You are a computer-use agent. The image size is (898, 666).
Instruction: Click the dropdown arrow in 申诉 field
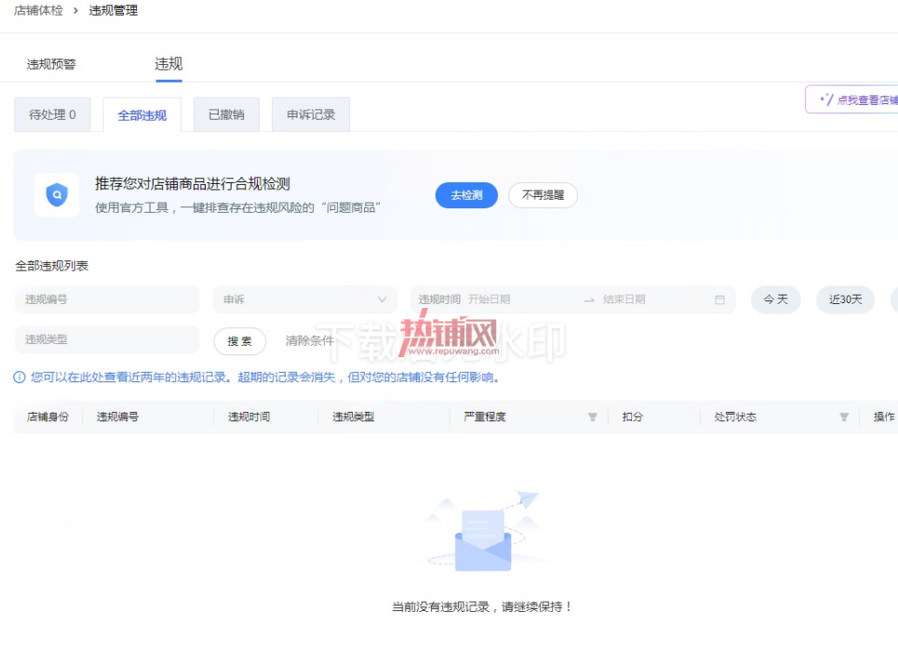pos(382,300)
